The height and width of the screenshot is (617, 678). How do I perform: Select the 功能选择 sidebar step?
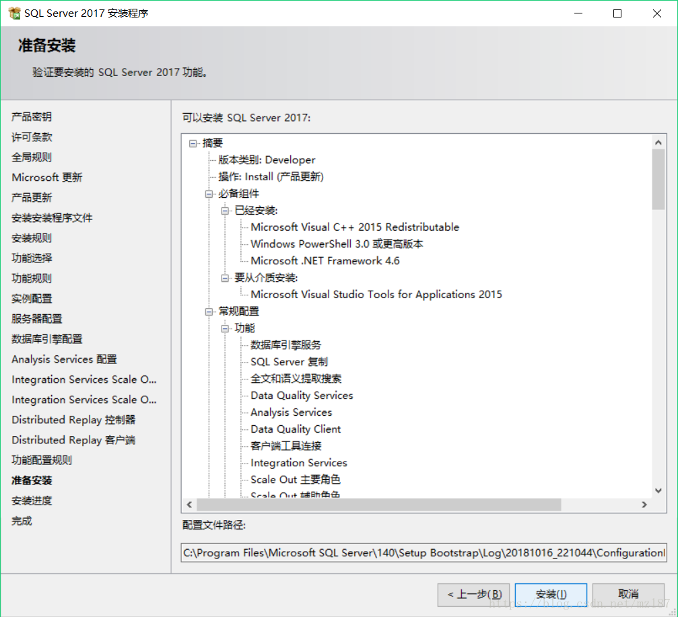(32, 258)
